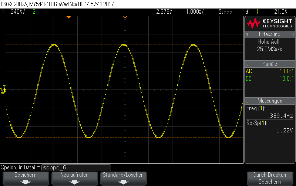Click the Freq.(1) measurement label
The image size is (296, 186).
click(256, 108)
